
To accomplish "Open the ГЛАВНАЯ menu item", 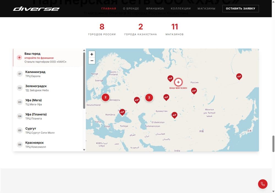I will (x=109, y=9).
